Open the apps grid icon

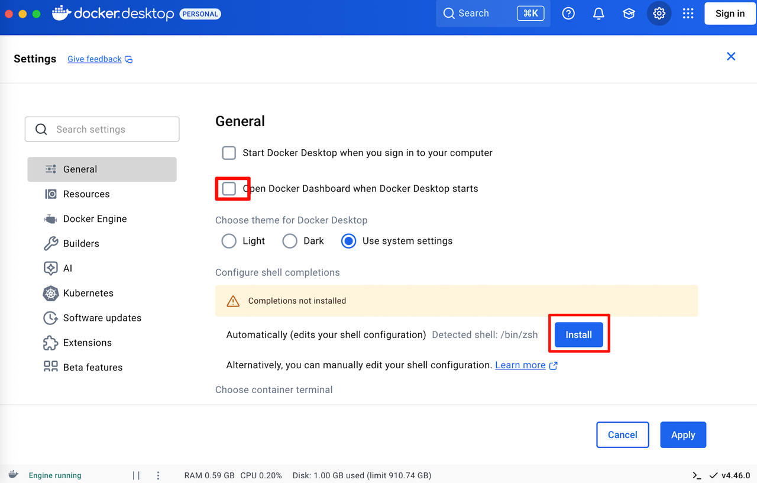688,14
